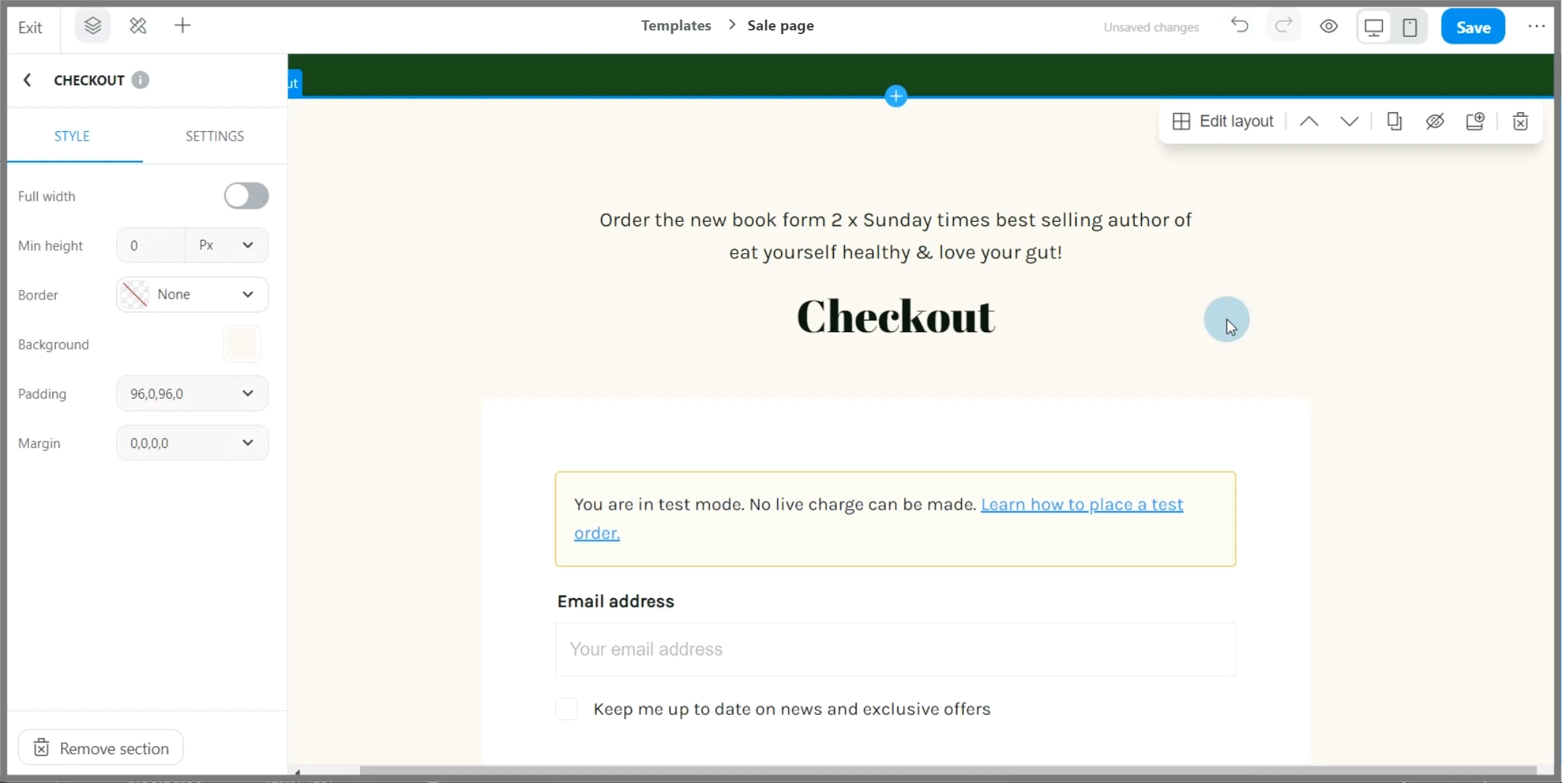
Task: Move section down
Action: tap(1349, 121)
